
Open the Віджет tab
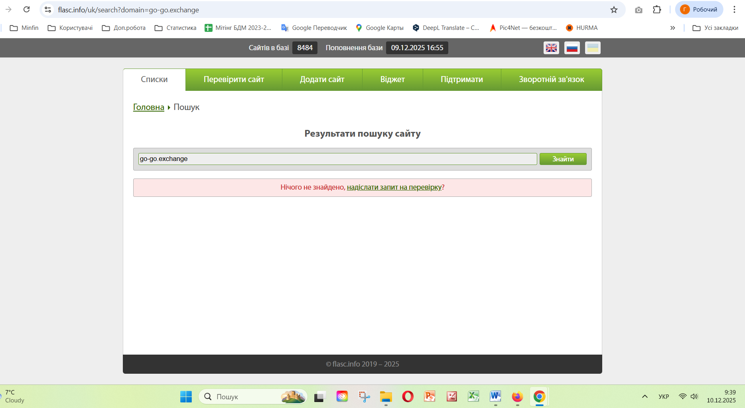tap(392, 79)
